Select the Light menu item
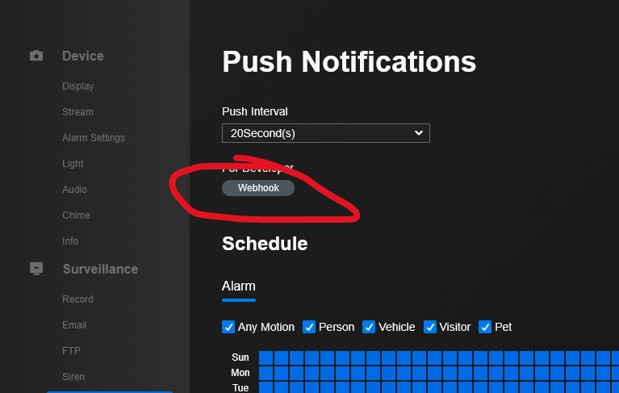The image size is (619, 393). (73, 164)
